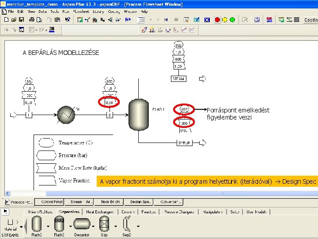This screenshot has width=318, height=239.
Task: Expand the Sep2 icon variants dropdown arrow
Action: coord(138,226)
